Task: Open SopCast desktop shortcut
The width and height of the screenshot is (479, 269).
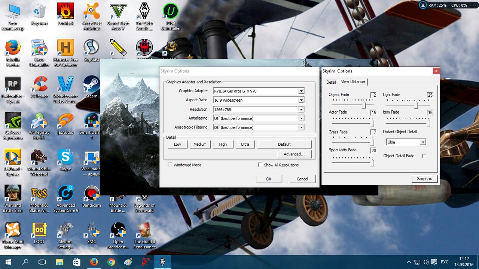Action: click(x=92, y=51)
